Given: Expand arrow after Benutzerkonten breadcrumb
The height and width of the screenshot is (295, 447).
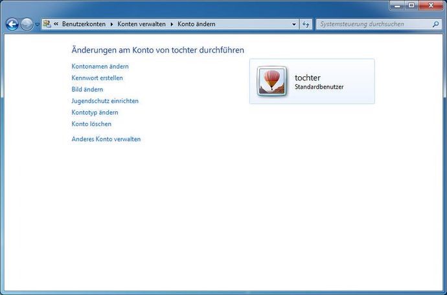Looking at the screenshot, I should point(111,24).
